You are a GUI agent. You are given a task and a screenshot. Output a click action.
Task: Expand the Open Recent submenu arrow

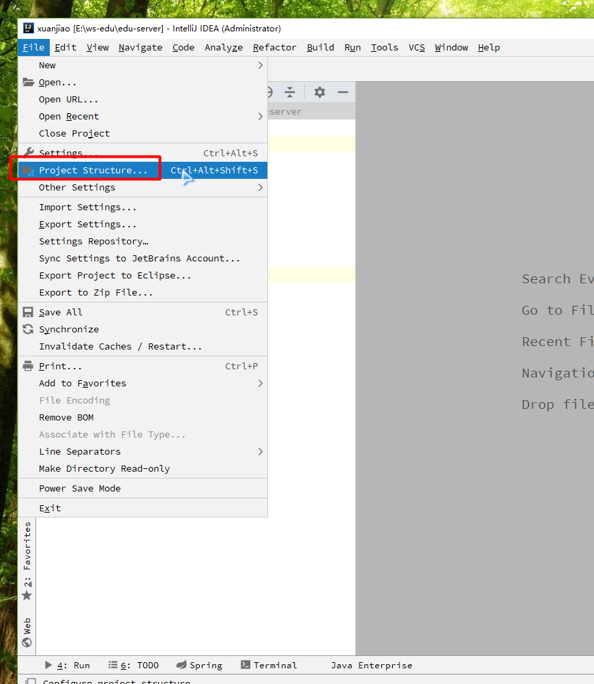pos(261,117)
